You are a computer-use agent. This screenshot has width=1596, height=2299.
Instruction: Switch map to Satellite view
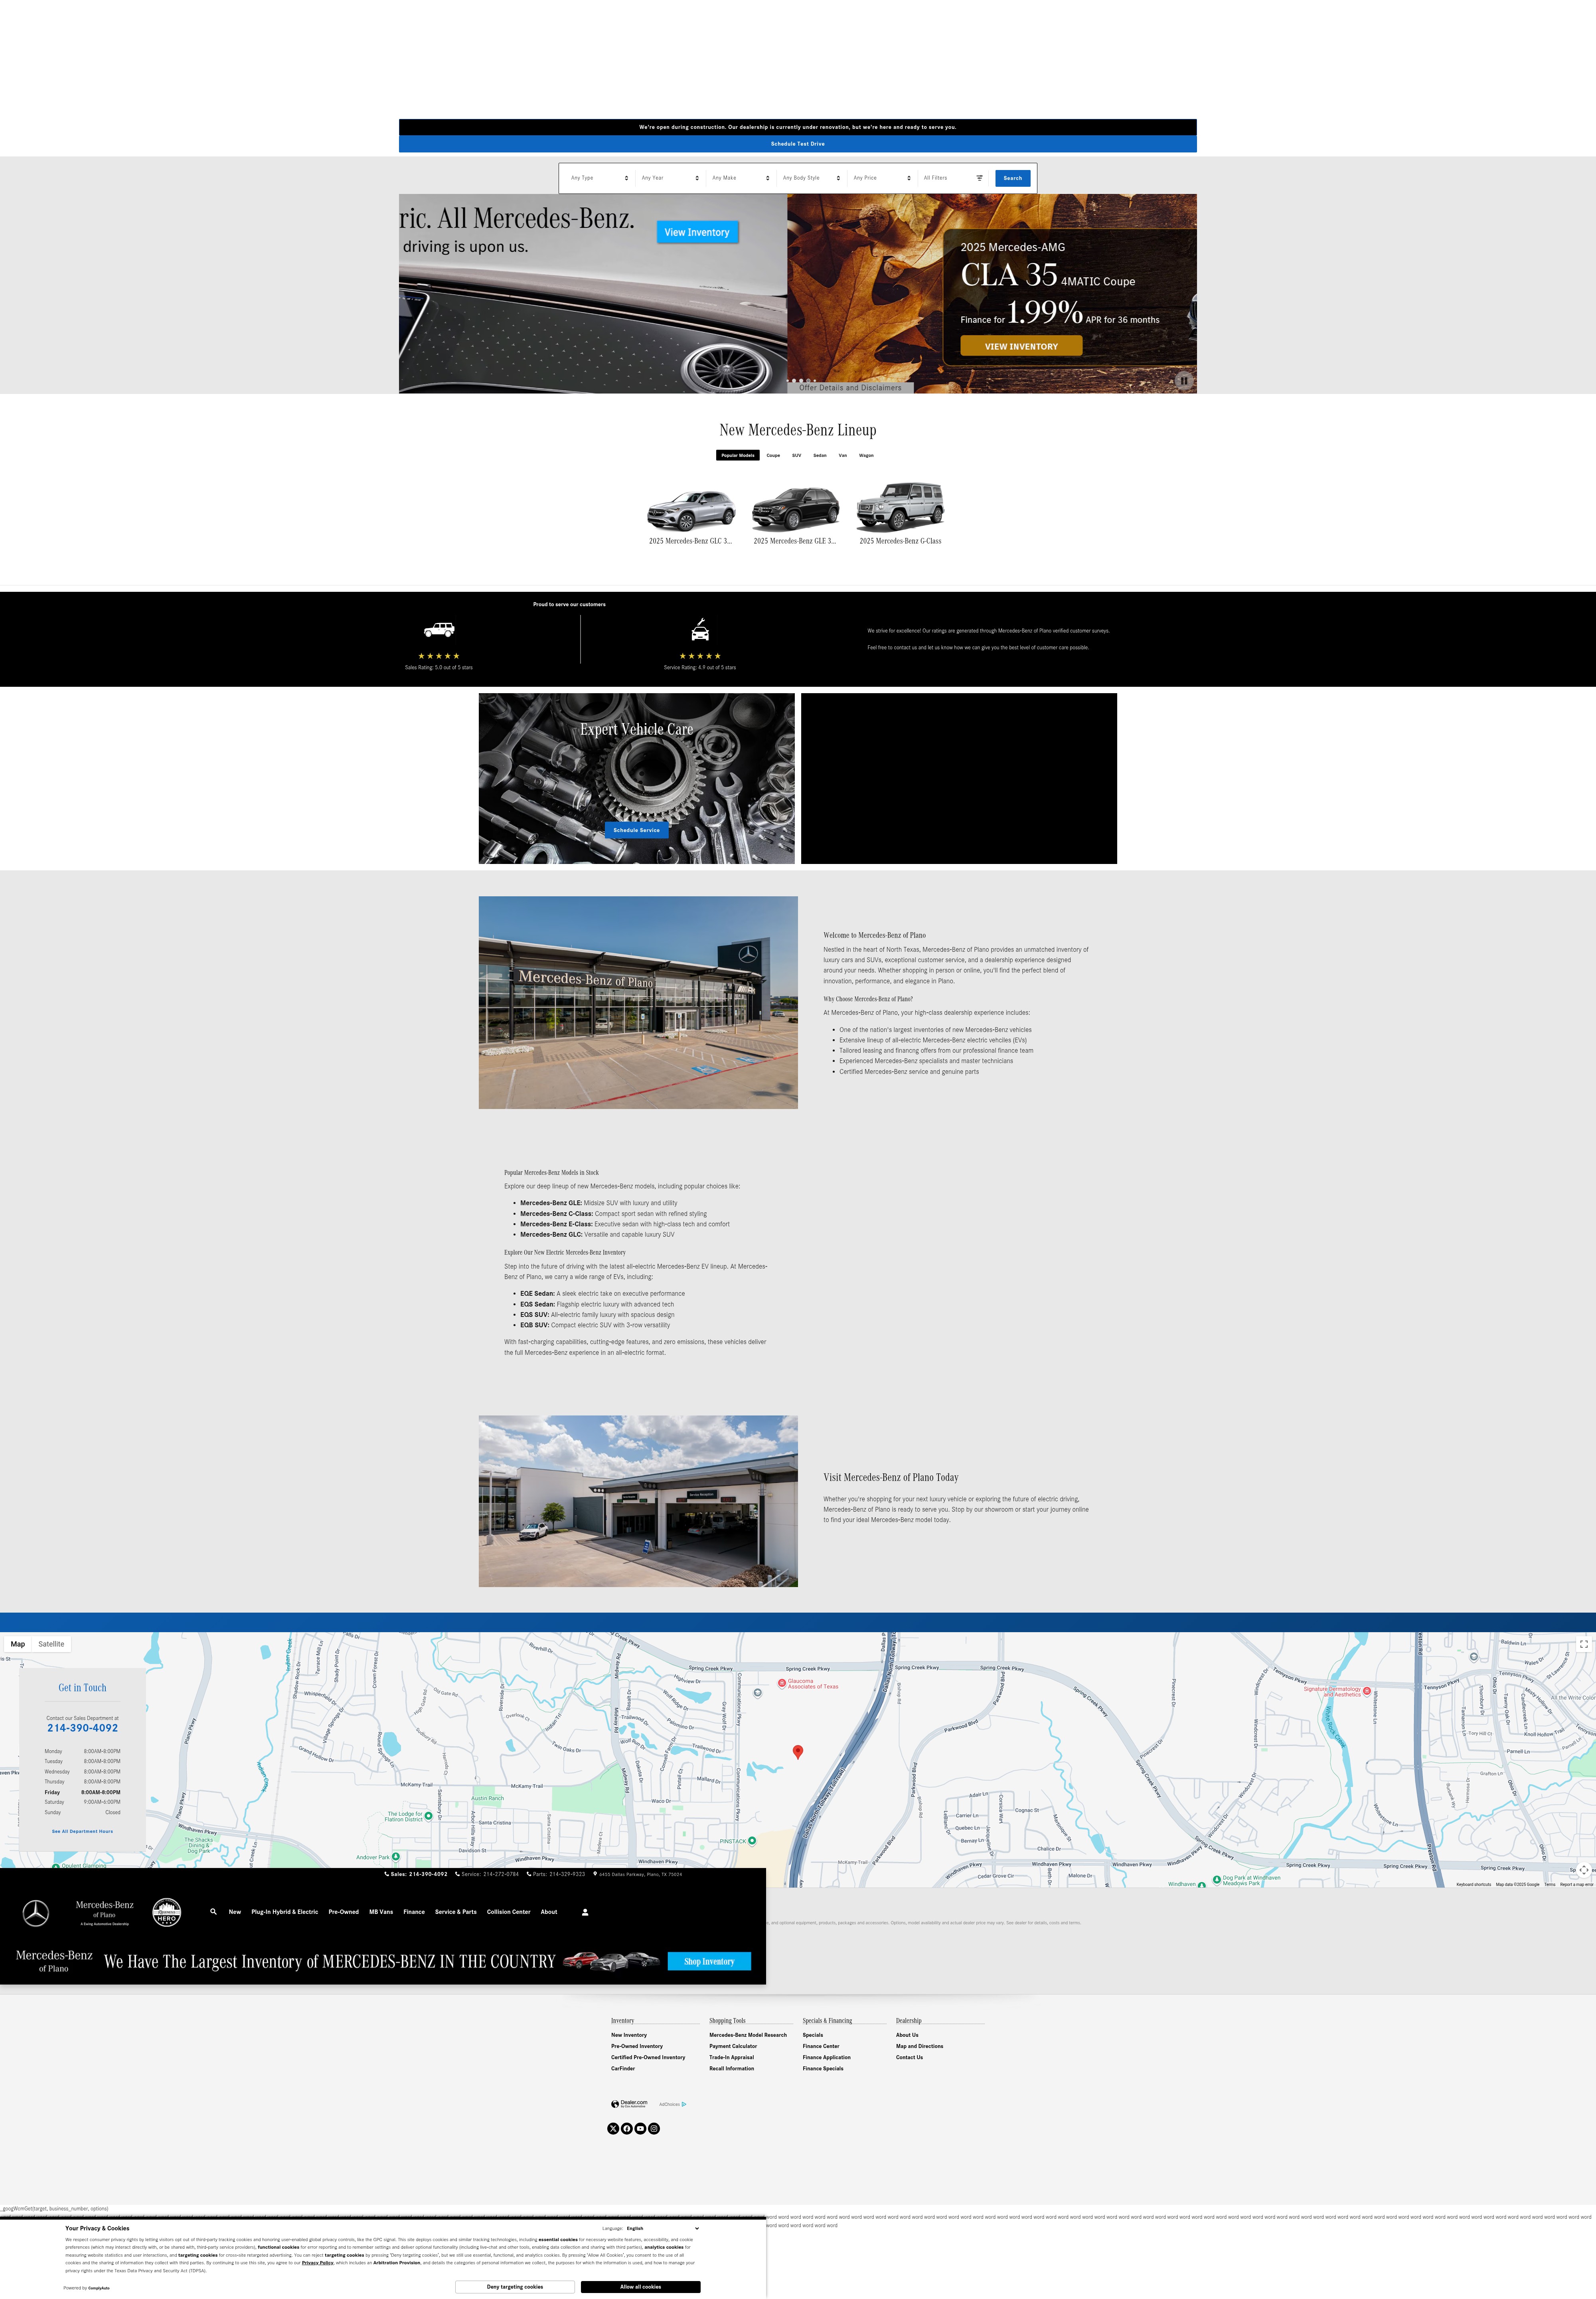point(51,1644)
